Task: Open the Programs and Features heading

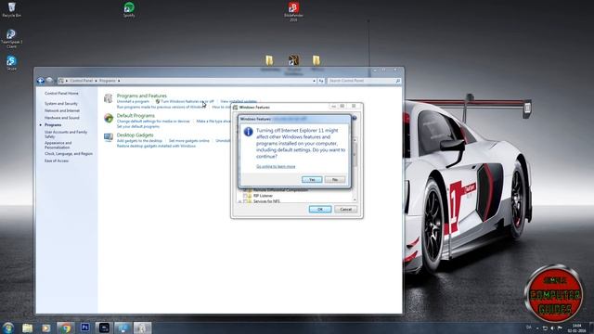Action: click(142, 96)
